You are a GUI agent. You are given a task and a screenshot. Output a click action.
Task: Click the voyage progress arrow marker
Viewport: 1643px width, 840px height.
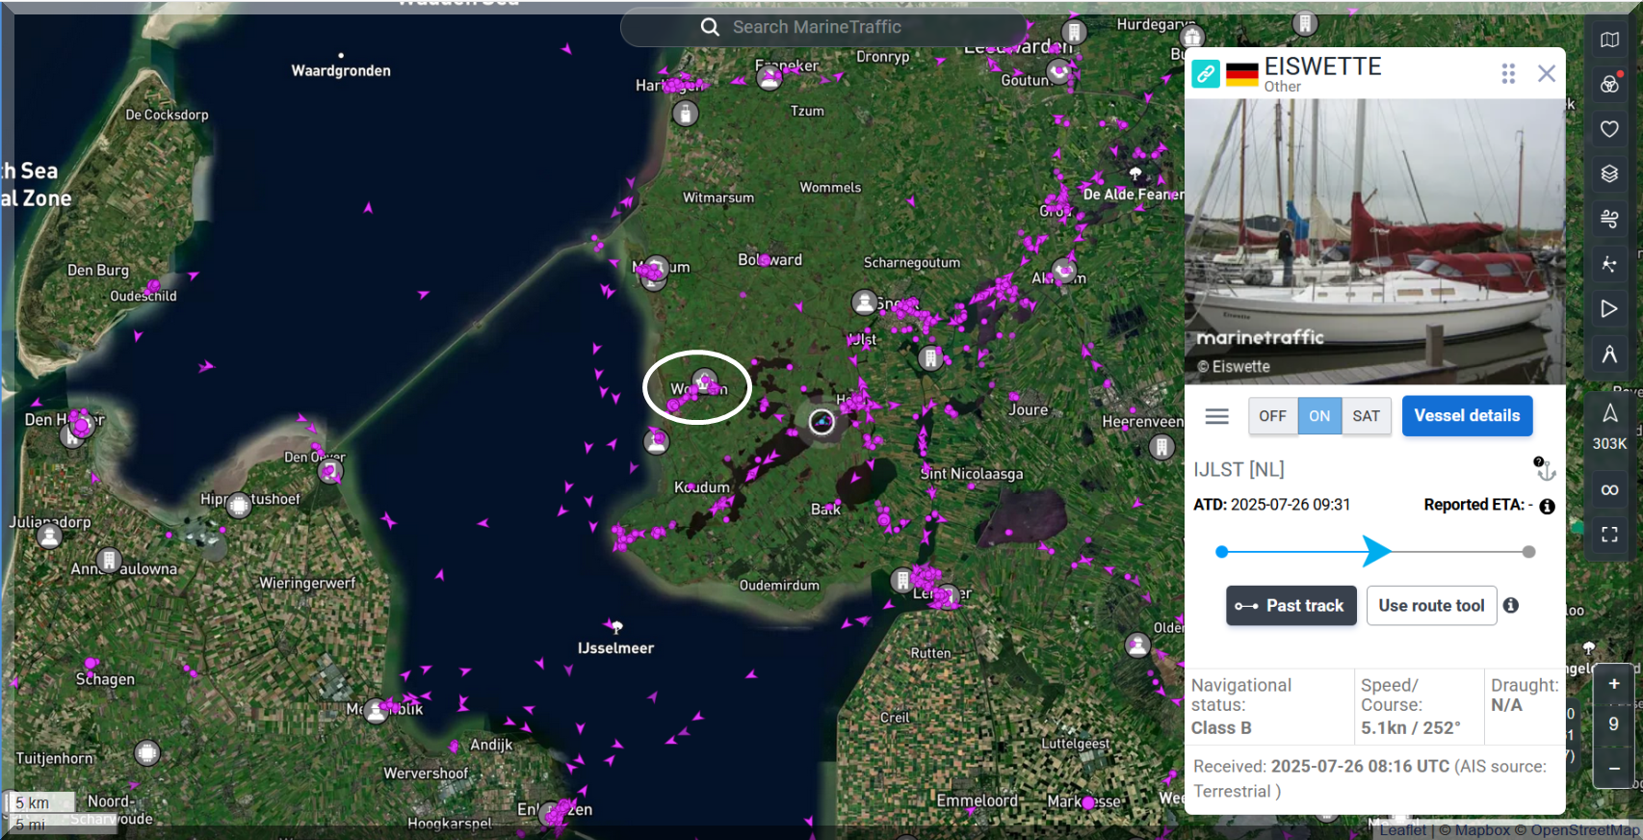1377,552
